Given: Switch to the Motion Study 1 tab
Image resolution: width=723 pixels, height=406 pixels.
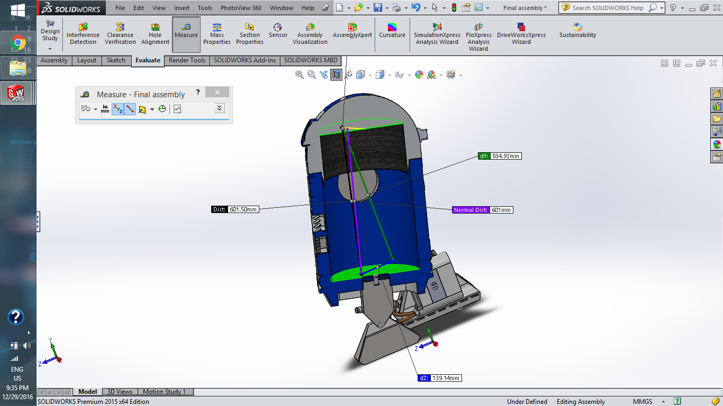Looking at the screenshot, I should pos(164,392).
